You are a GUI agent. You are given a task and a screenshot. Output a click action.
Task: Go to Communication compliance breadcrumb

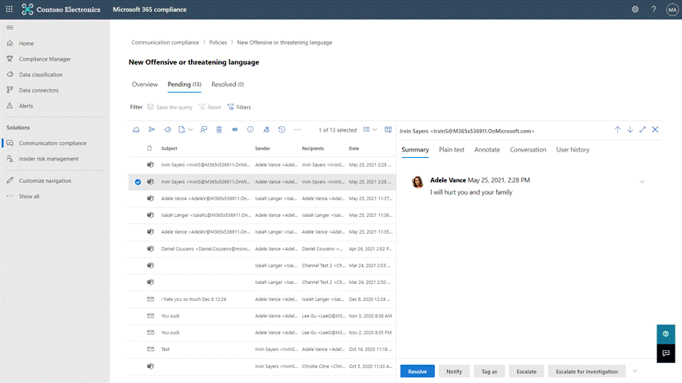pyautogui.click(x=166, y=42)
